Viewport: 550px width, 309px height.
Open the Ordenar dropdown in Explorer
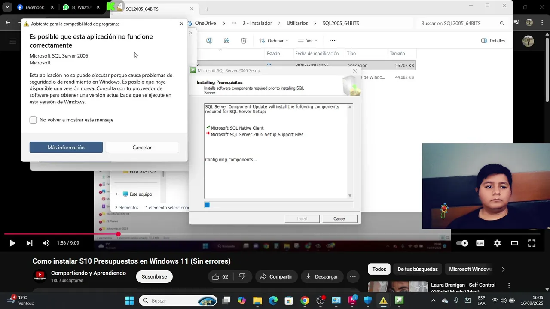click(x=274, y=41)
